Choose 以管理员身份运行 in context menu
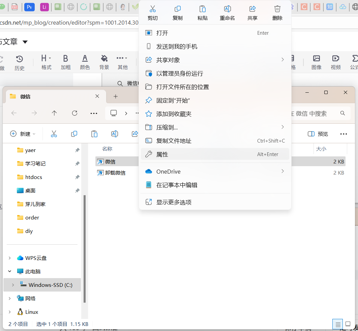 [215, 73]
